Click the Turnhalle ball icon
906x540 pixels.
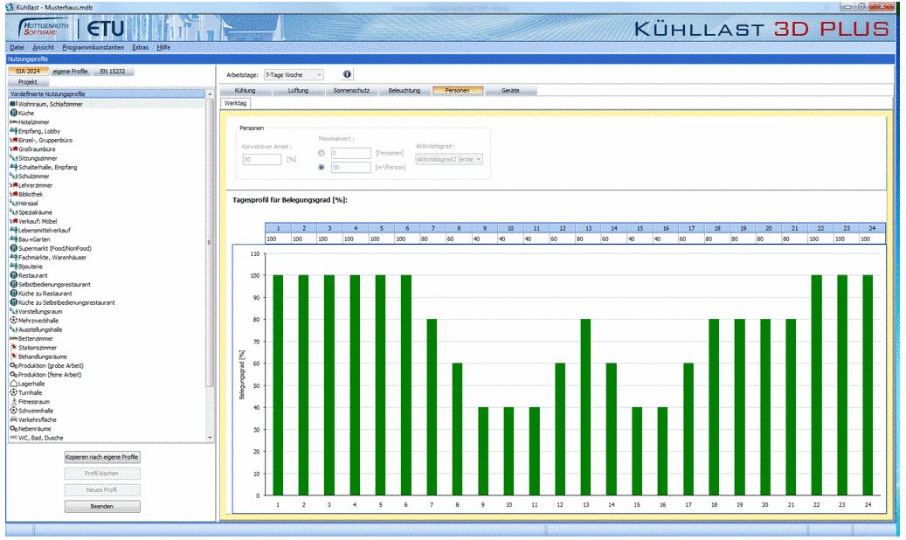13,392
